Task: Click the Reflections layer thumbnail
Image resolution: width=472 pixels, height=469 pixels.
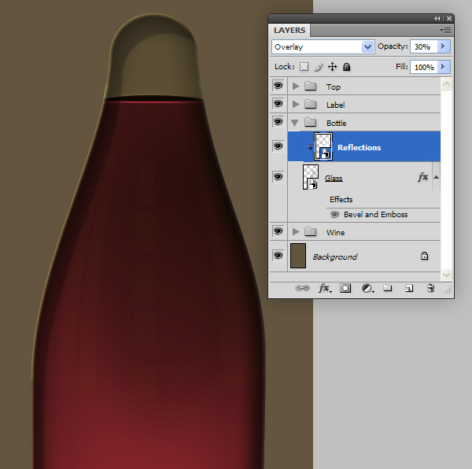Action: pyautogui.click(x=323, y=146)
